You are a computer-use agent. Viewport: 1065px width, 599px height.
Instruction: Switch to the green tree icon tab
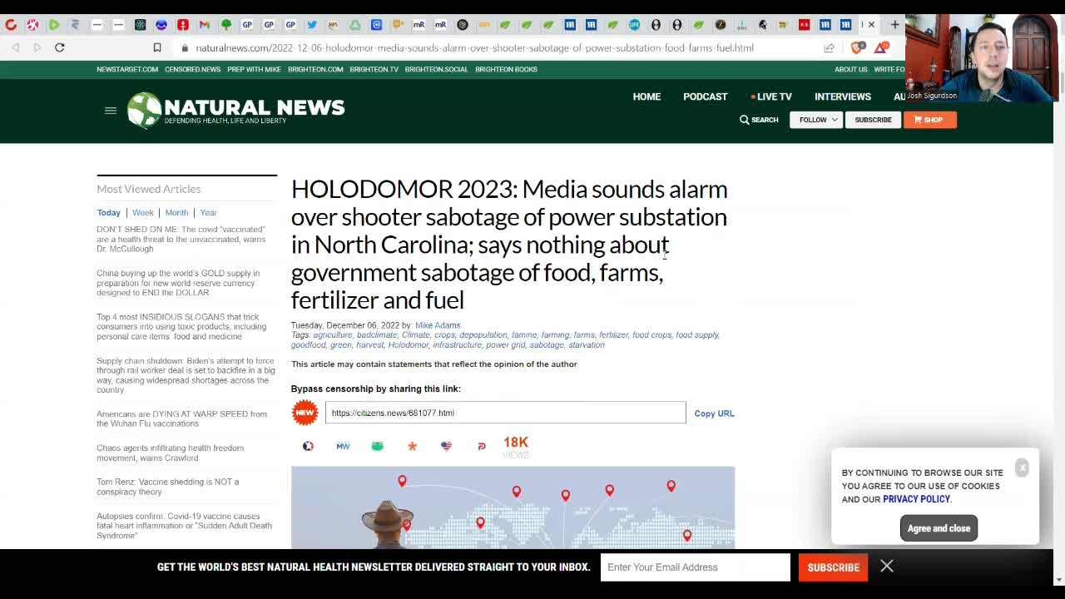tap(225, 24)
